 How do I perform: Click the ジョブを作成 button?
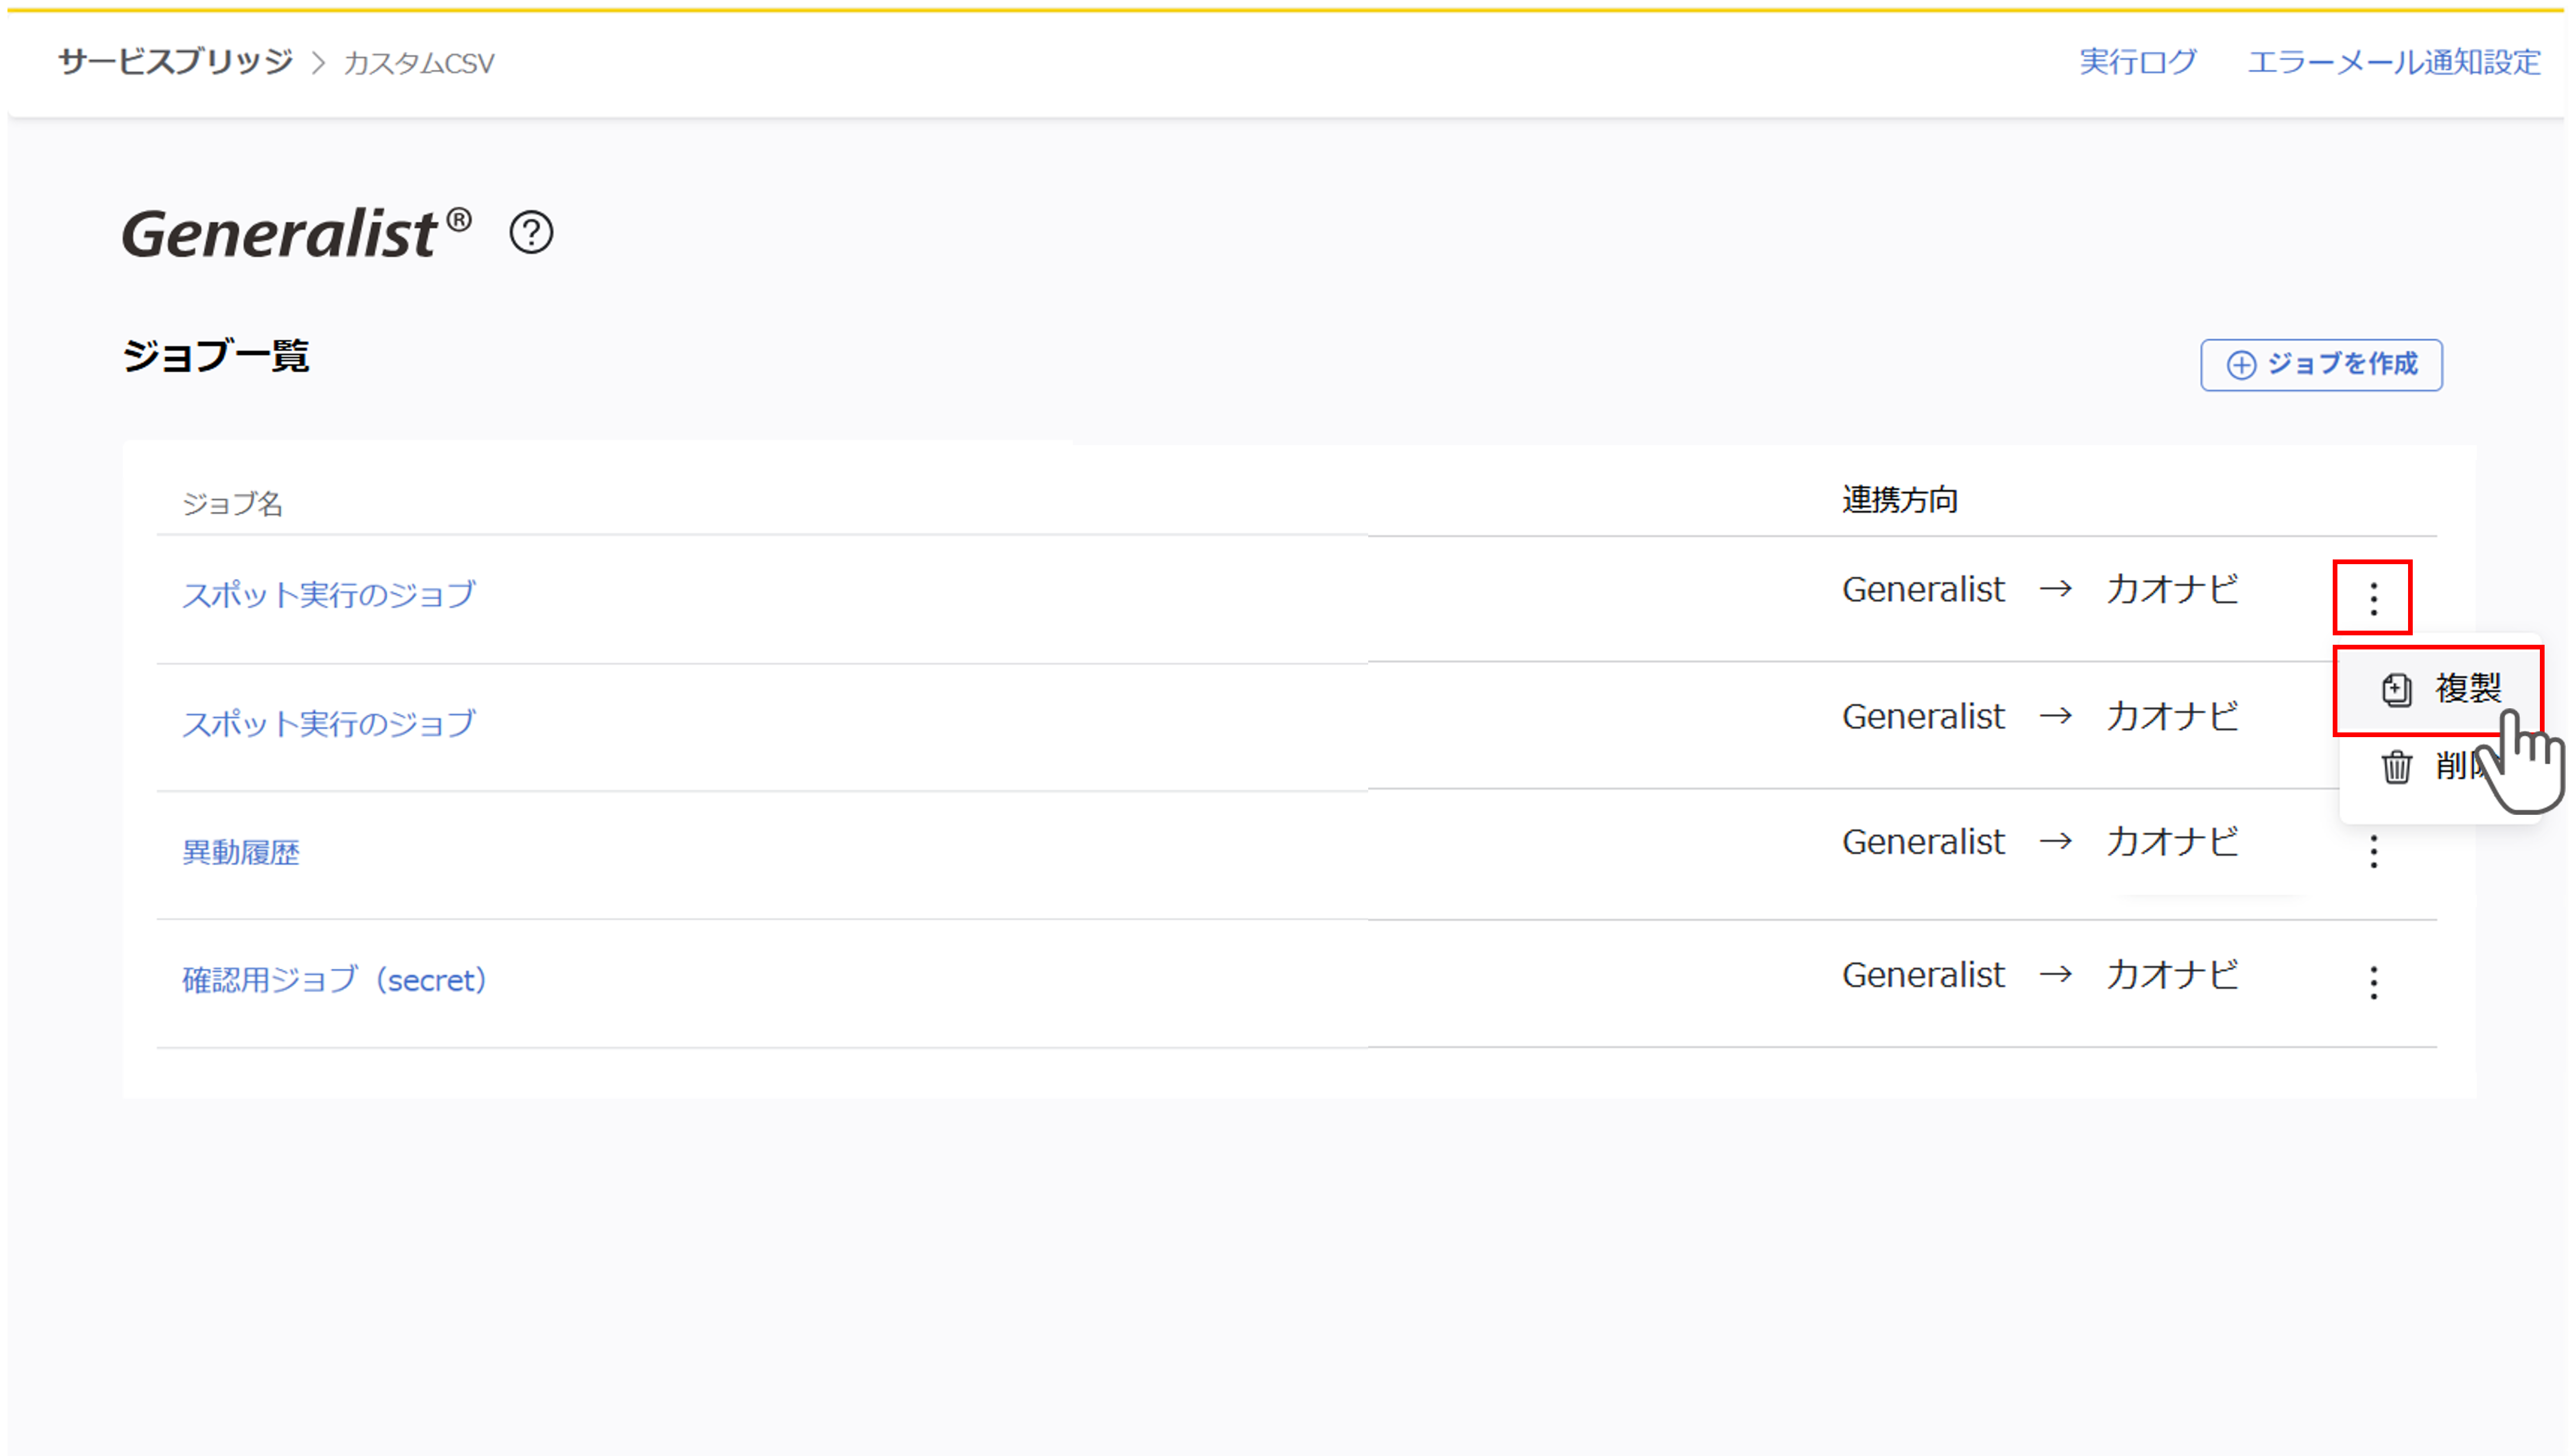2320,365
